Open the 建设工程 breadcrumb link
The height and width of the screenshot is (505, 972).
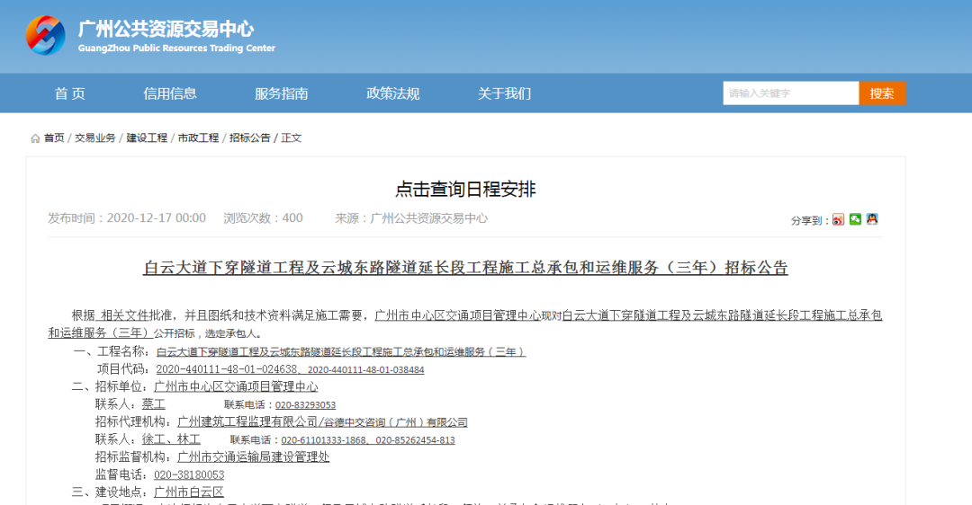[x=147, y=138]
